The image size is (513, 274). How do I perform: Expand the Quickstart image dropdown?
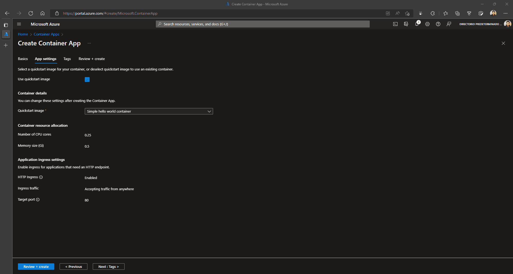tap(149, 111)
